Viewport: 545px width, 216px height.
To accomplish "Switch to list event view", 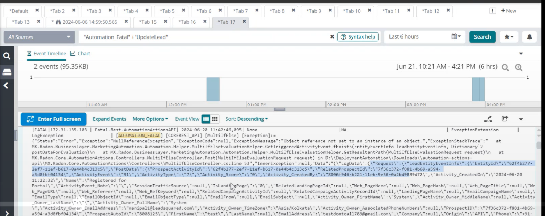I will (x=206, y=119).
